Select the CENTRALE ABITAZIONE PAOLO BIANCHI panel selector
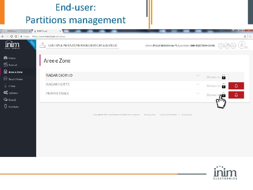Image resolution: width=253 pixels, height=190 pixels. pyautogui.click(x=83, y=45)
